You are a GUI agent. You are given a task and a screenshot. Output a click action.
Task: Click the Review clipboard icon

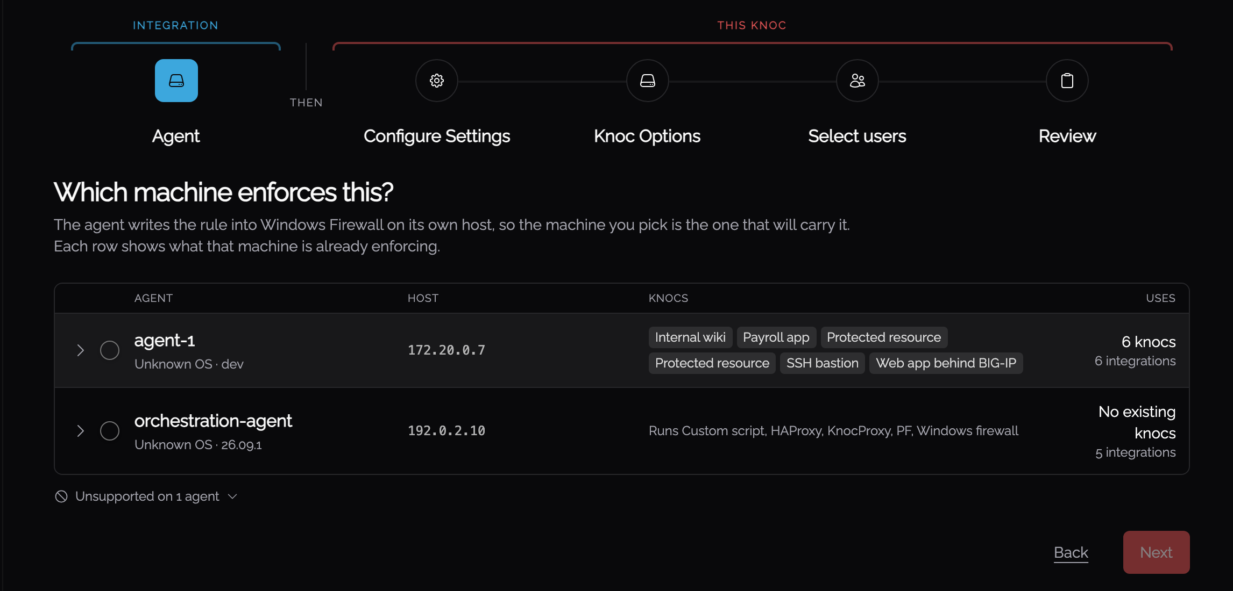tap(1067, 81)
